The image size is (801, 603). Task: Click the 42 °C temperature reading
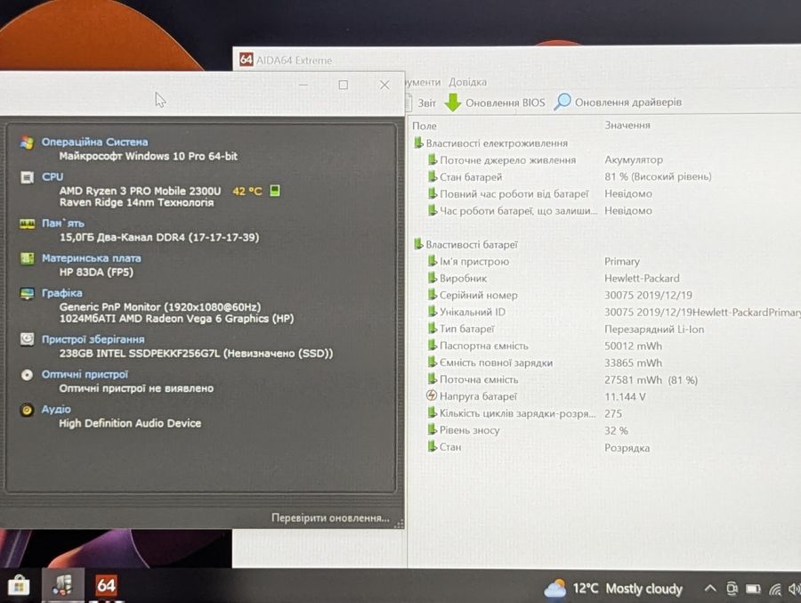click(247, 191)
